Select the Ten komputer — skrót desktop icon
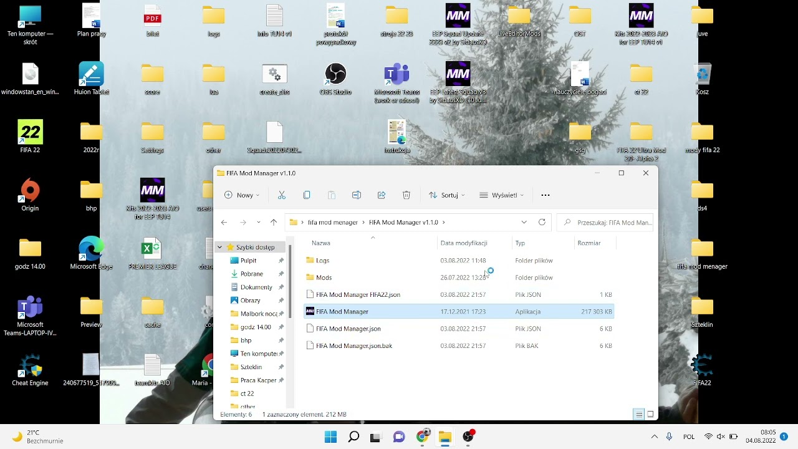This screenshot has height=449, width=798. [30, 25]
